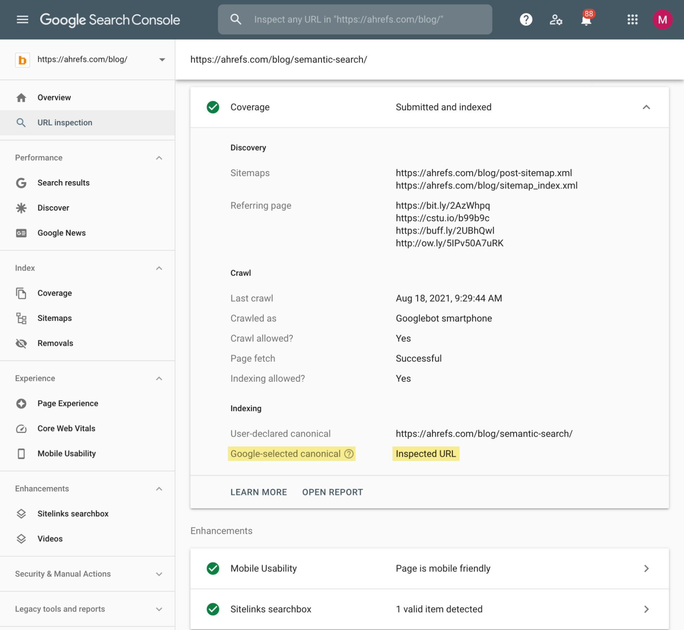Expand Legacy tools and reports
Image resolution: width=684 pixels, height=630 pixels.
coord(159,609)
